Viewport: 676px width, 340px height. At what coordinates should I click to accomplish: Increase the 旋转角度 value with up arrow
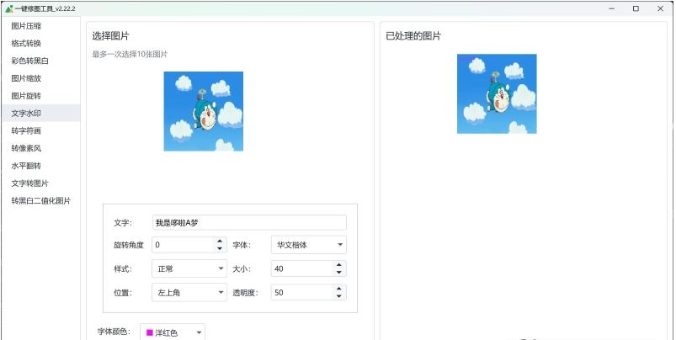tap(220, 241)
